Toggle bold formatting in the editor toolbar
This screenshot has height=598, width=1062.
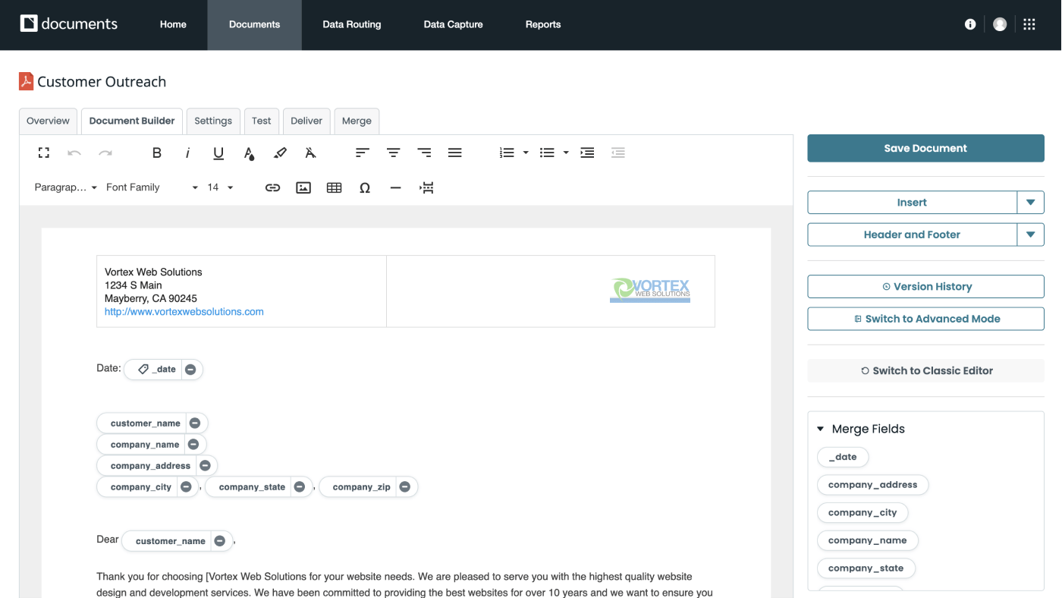(x=157, y=153)
